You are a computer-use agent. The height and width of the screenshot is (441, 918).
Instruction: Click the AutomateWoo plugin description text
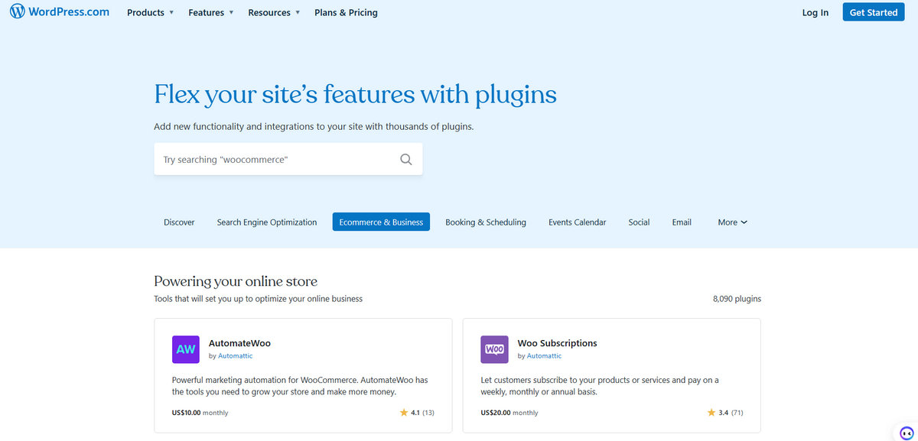tap(300, 386)
